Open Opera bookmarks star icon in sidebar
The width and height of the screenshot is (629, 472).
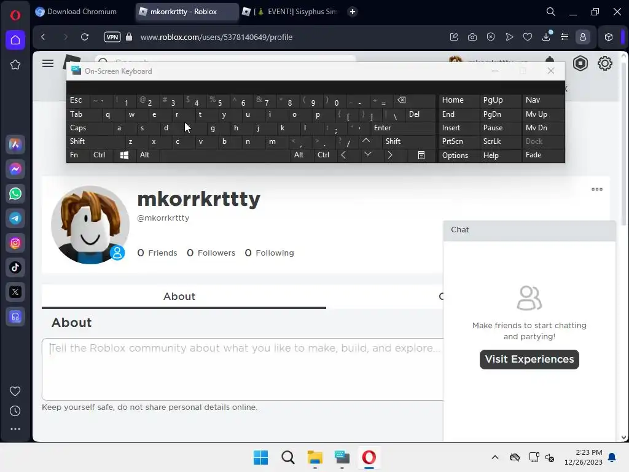(x=15, y=65)
